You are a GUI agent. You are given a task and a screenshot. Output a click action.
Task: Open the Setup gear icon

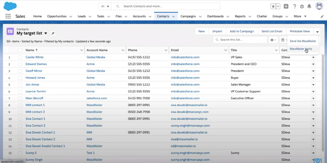[302, 6]
